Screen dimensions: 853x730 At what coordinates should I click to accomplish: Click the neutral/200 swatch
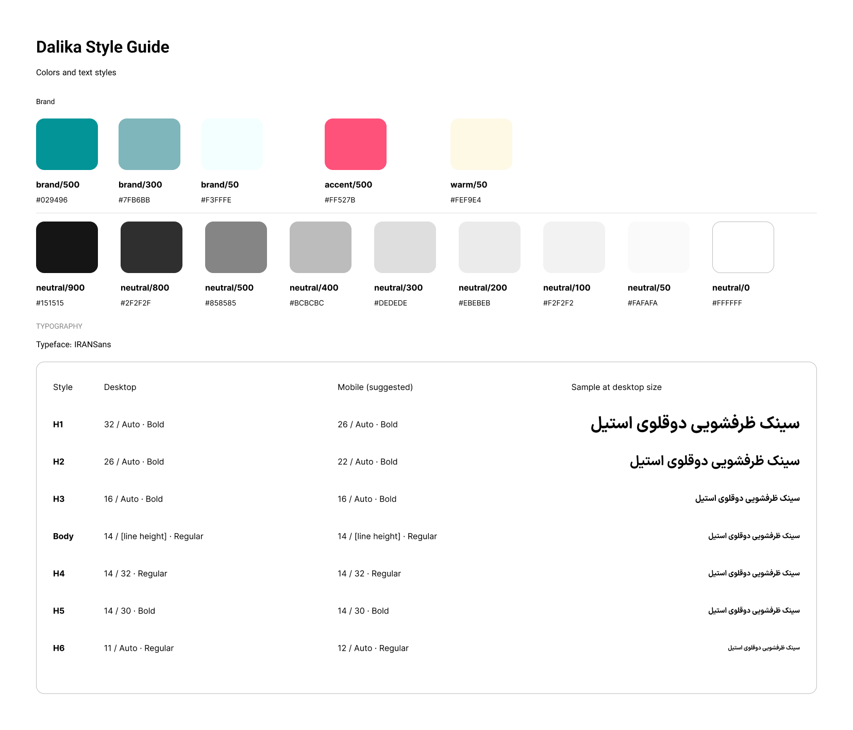point(490,247)
